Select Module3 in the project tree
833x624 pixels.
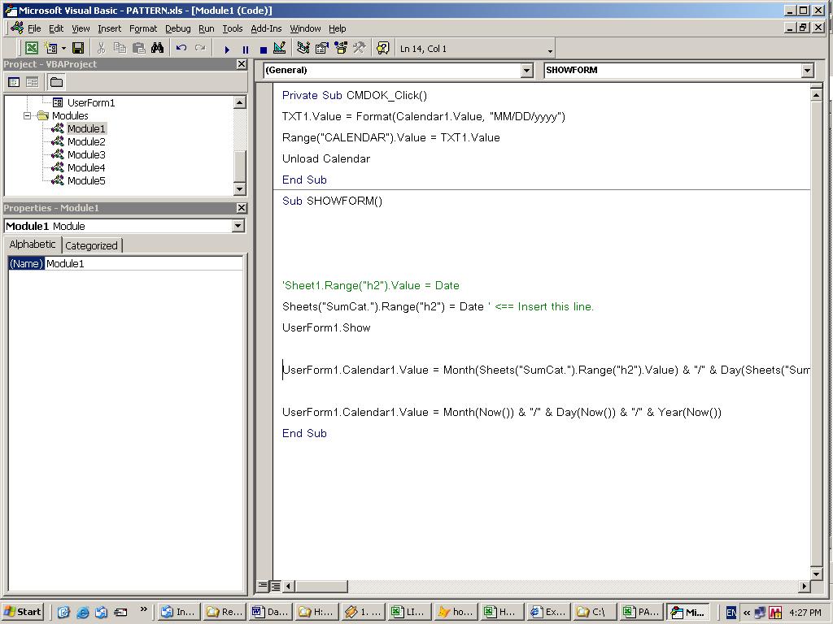coord(86,154)
